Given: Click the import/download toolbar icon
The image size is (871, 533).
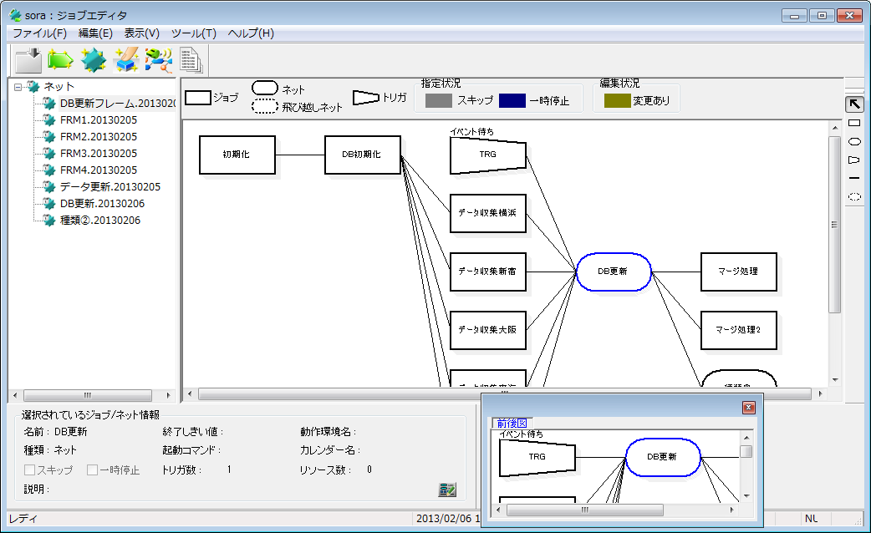Looking at the screenshot, I should click(x=28, y=60).
